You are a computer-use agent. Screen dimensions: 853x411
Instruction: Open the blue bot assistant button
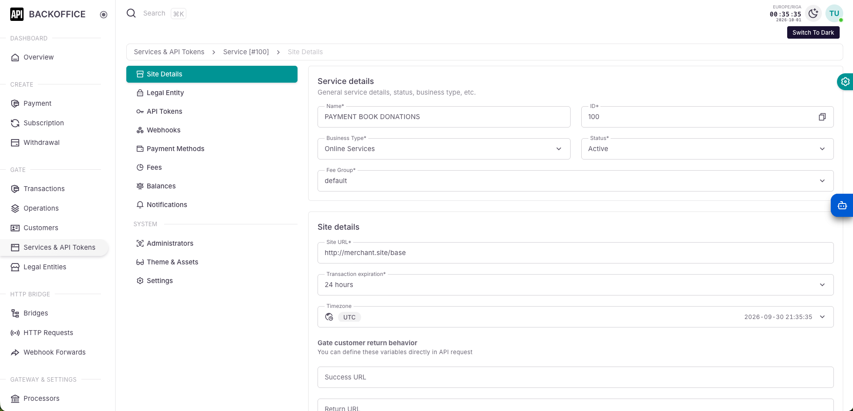[x=842, y=205]
